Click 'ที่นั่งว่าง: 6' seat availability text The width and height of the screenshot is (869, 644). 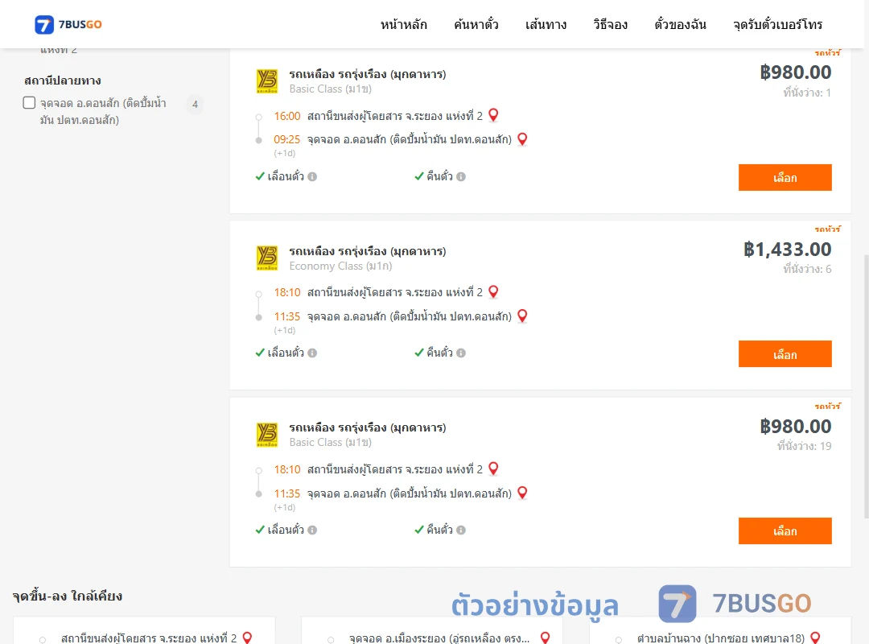click(807, 269)
